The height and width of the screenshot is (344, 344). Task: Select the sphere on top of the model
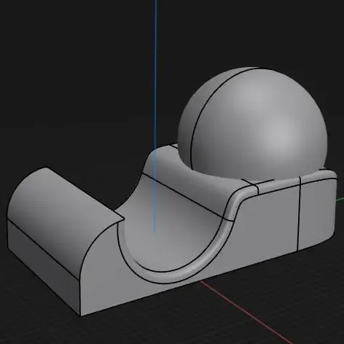tap(253, 124)
